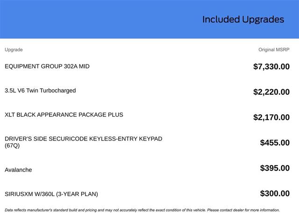Click the $300.00 price
This screenshot has width=299, height=224.
click(275, 194)
